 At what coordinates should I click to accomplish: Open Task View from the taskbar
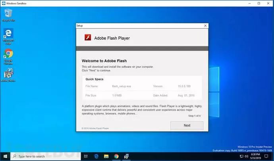pos(86,156)
